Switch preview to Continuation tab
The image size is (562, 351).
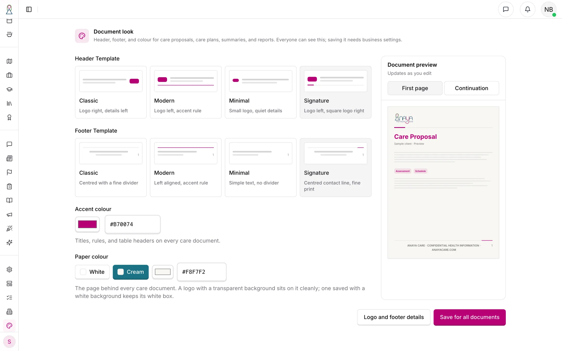[471, 88]
